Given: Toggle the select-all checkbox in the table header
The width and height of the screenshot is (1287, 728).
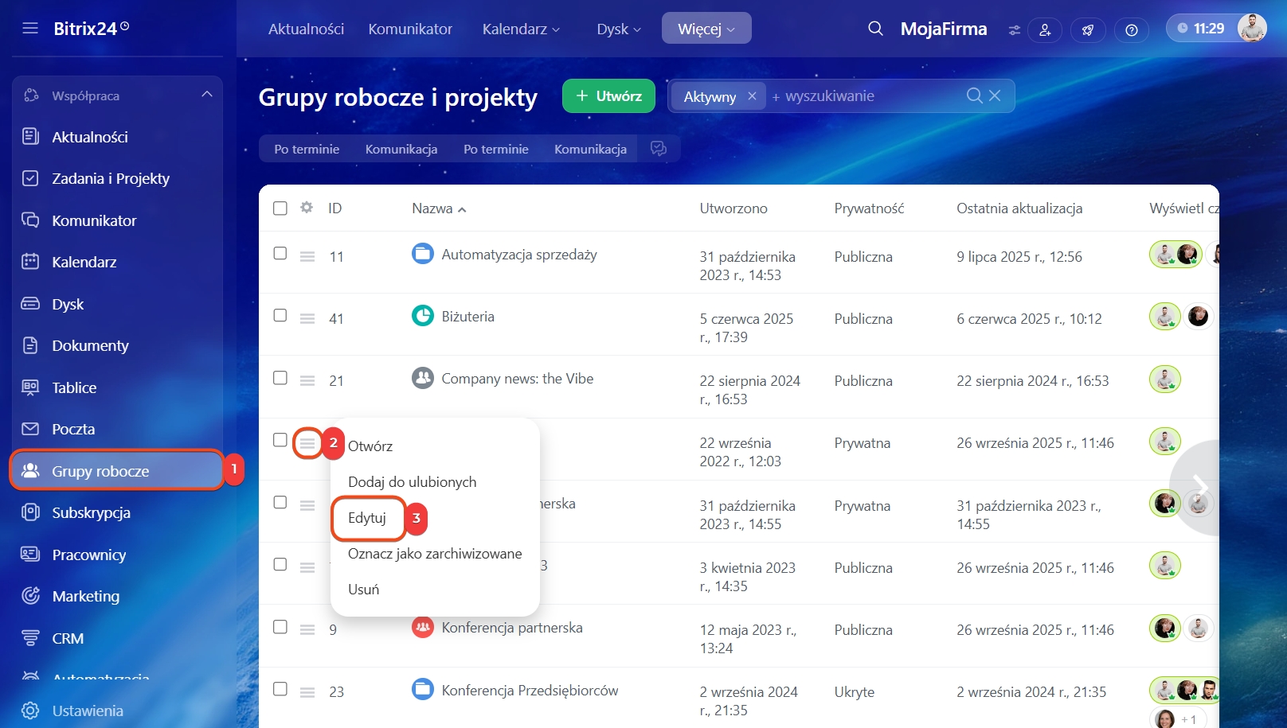Looking at the screenshot, I should 280,208.
